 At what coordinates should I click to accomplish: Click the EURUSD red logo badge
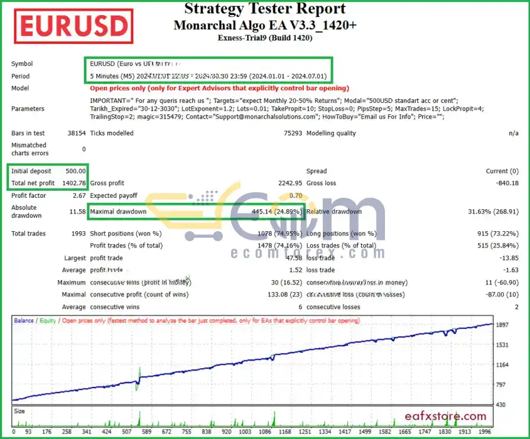(73, 26)
